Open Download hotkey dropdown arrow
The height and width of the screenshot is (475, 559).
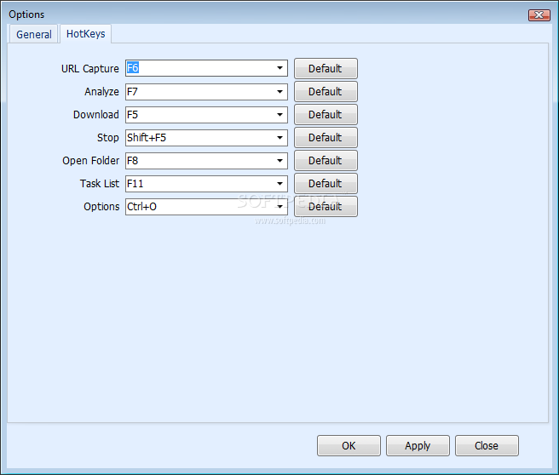coord(279,115)
